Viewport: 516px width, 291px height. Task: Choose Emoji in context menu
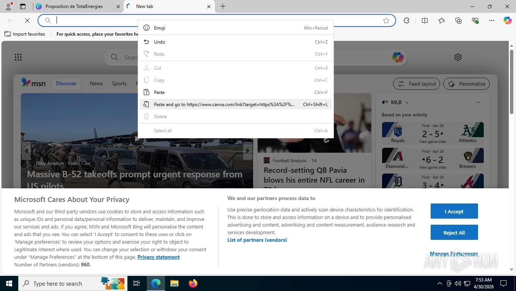click(236, 28)
